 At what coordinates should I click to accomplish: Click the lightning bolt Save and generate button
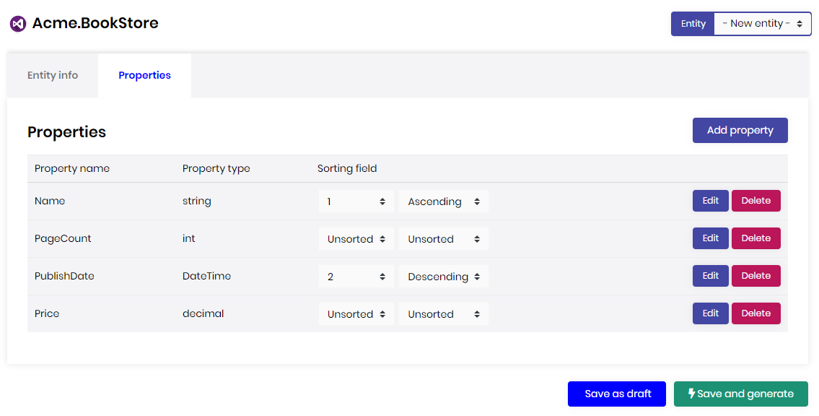pyautogui.click(x=740, y=394)
